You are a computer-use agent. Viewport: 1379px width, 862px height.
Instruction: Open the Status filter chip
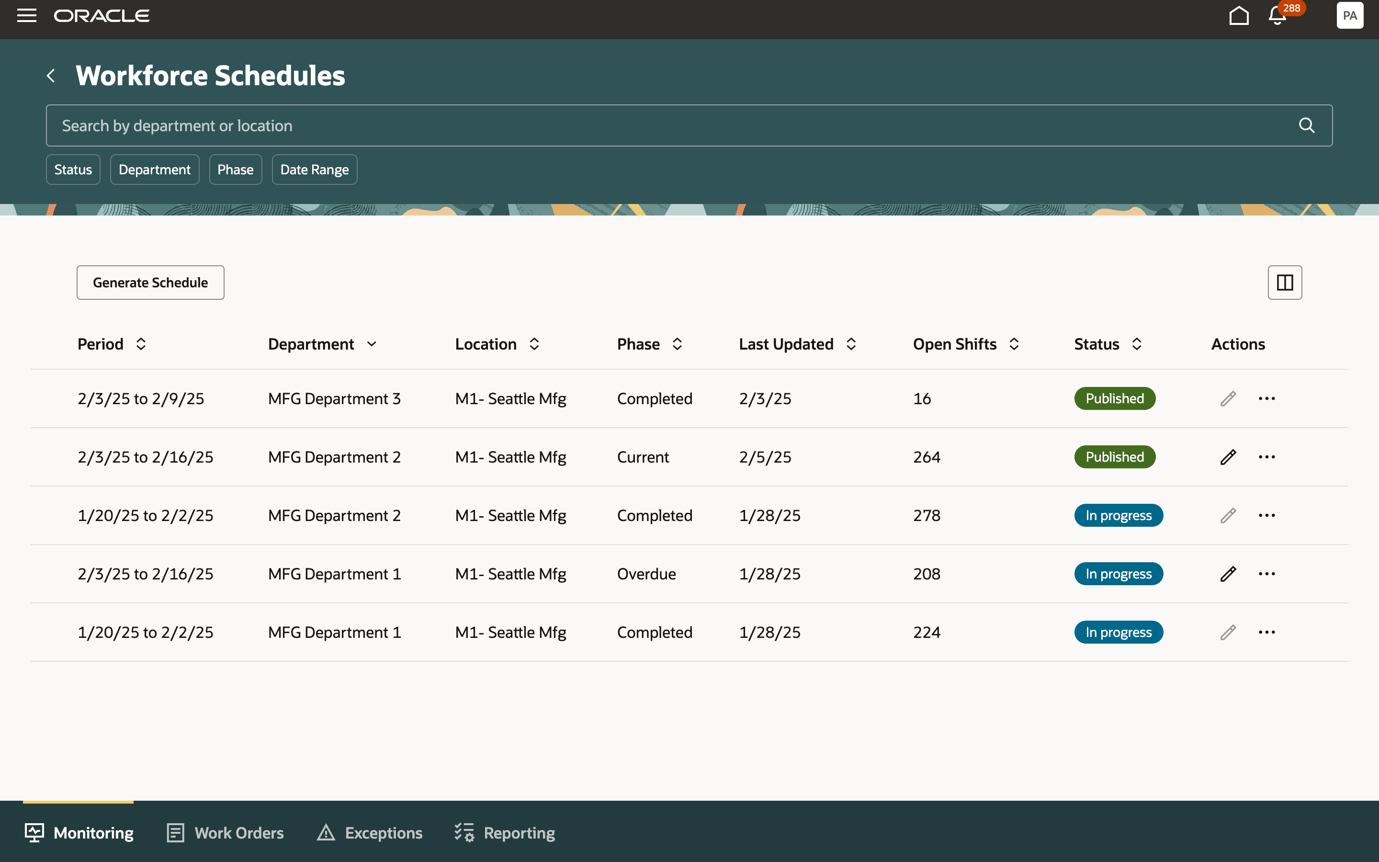click(x=73, y=170)
